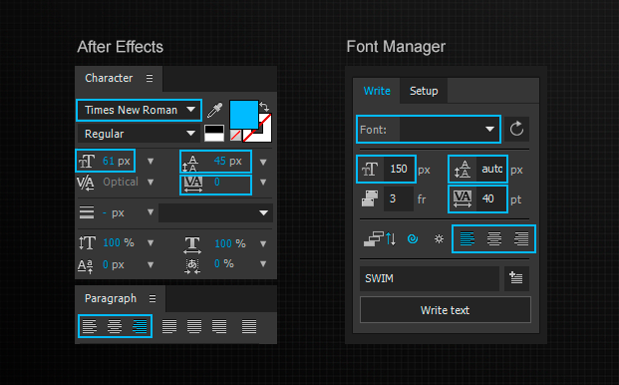Set no color with red slash swatch
The width and height of the screenshot is (619, 385).
click(x=235, y=135)
